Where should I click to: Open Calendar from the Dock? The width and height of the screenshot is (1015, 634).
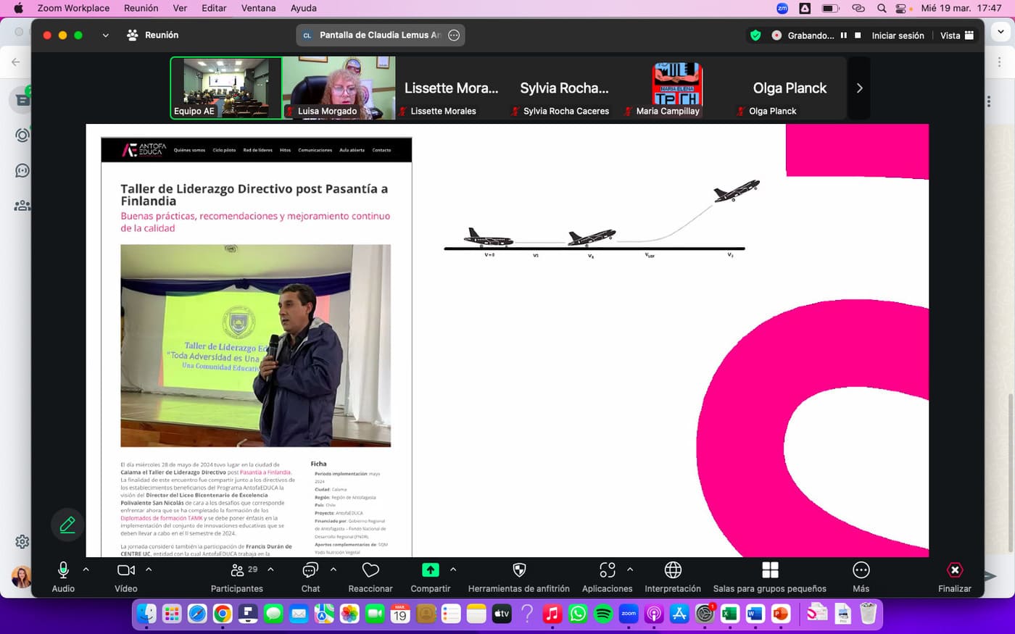(x=400, y=614)
